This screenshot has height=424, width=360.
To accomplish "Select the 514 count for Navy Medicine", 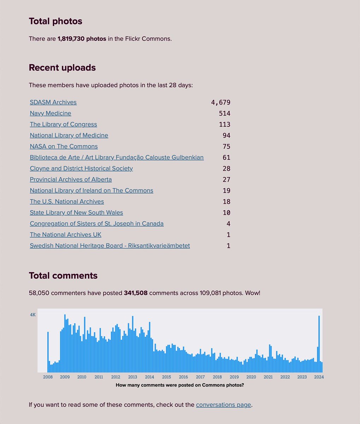I will click(225, 113).
